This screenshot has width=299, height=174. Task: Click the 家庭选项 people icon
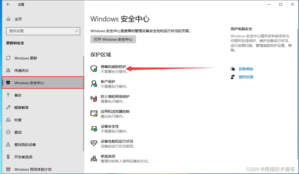tap(94, 158)
